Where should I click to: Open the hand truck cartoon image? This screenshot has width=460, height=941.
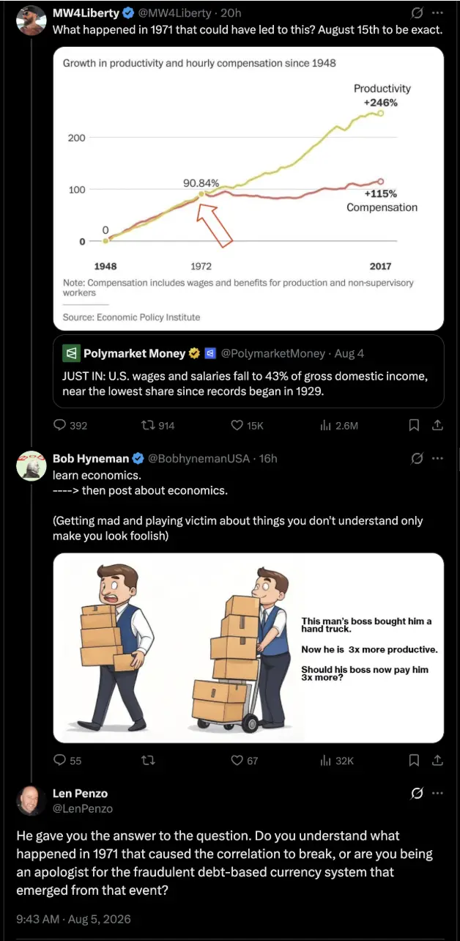point(248,648)
